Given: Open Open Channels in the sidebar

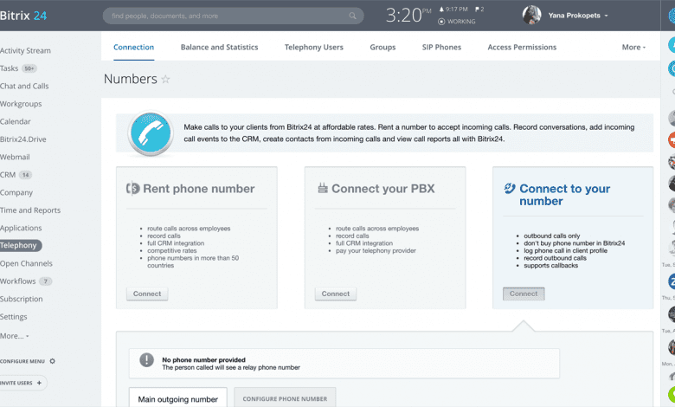Looking at the screenshot, I should tap(26, 263).
